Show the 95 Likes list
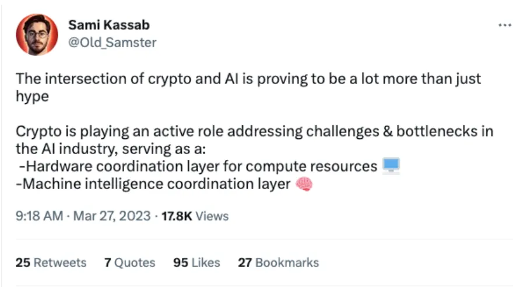Image resolution: width=527 pixels, height=287 pixels. coord(196,262)
